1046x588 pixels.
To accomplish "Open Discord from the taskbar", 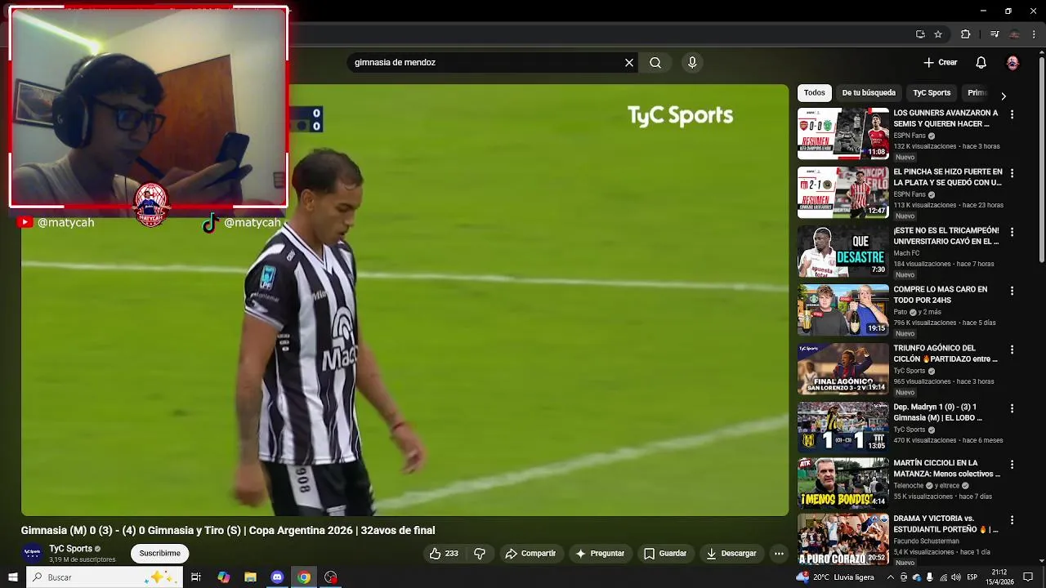I will (277, 577).
